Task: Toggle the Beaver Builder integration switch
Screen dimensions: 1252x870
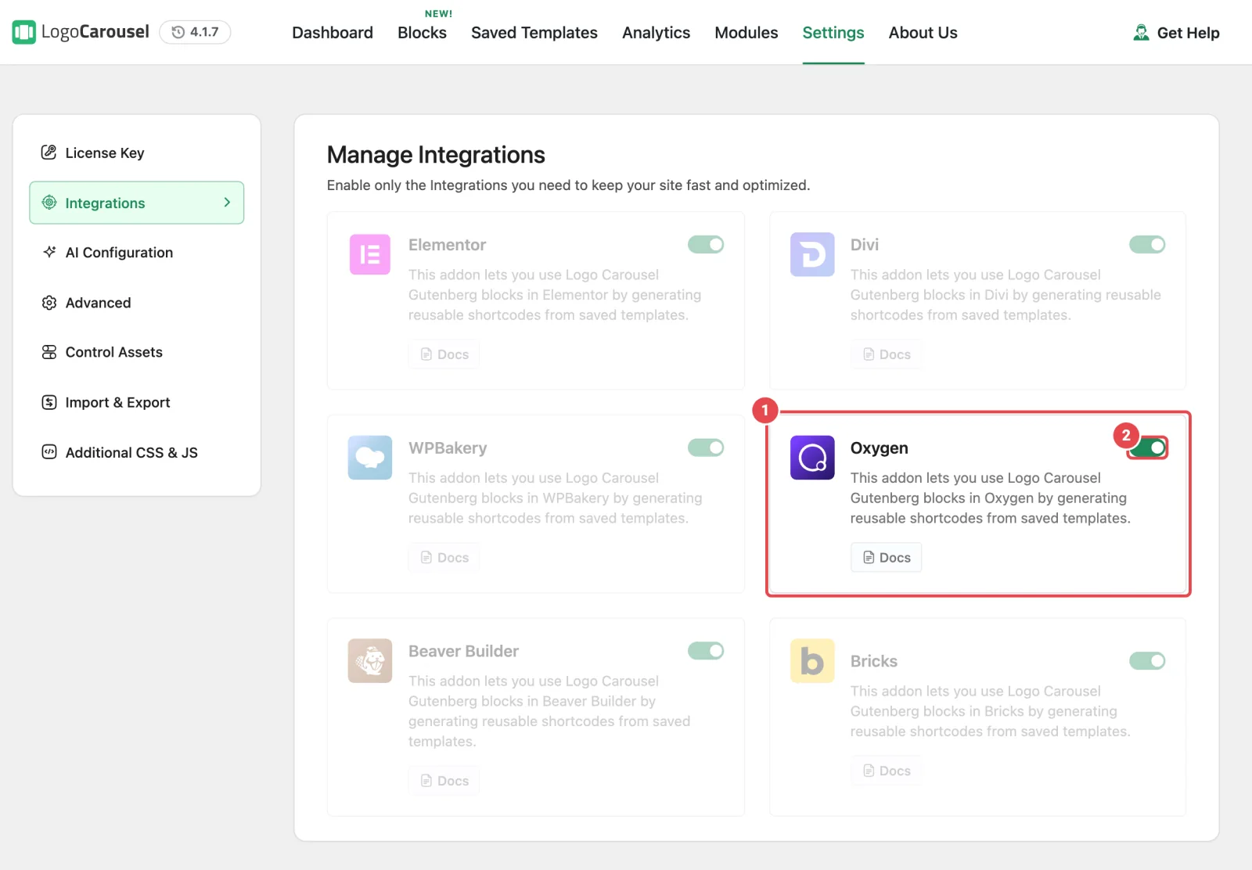Action: [x=706, y=651]
